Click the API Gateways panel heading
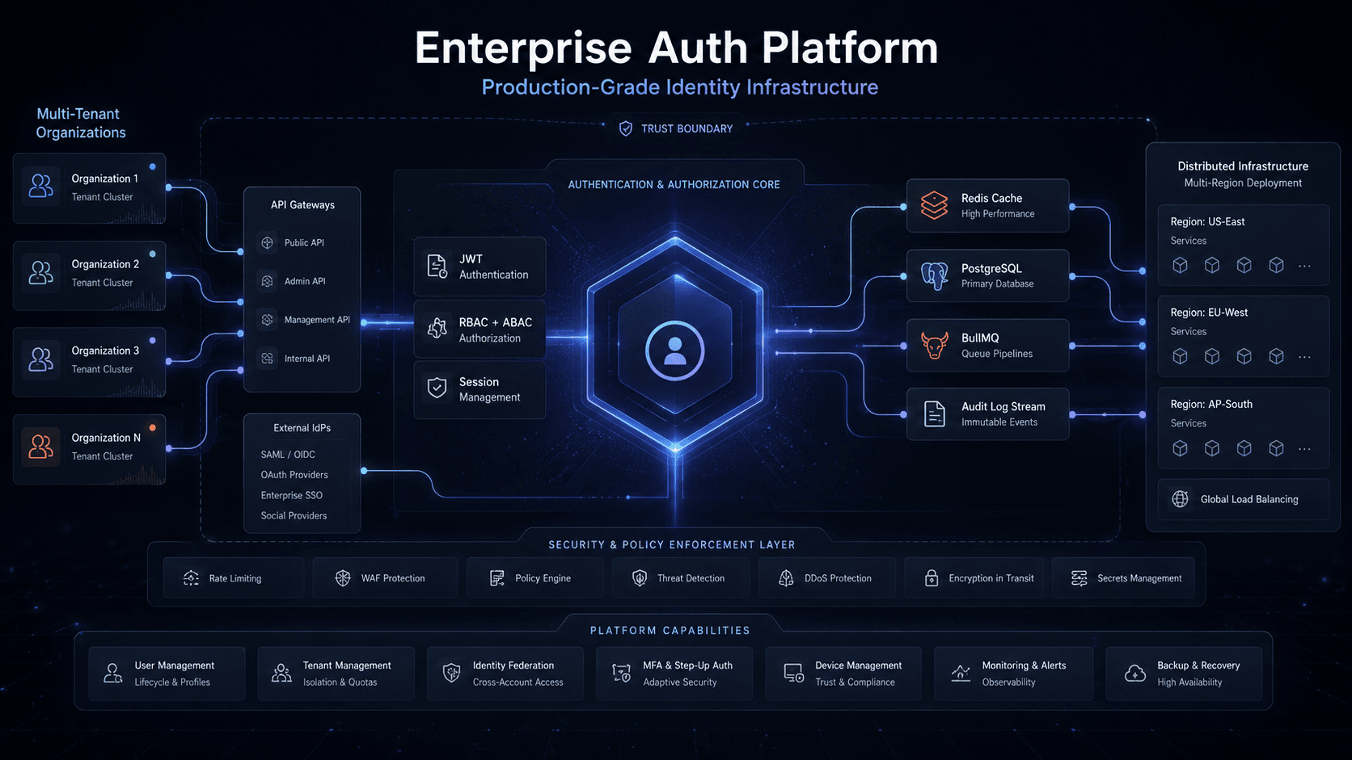The height and width of the screenshot is (760, 1352). pyautogui.click(x=302, y=205)
